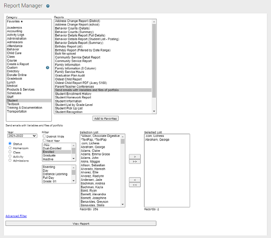Click the View Report button
This screenshot has height=238, width=271.
point(81,223)
